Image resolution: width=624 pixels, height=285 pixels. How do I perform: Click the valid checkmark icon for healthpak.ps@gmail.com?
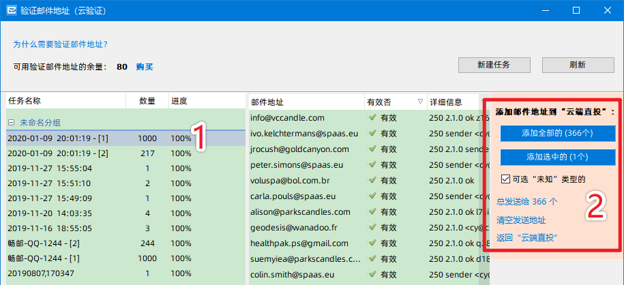coord(372,243)
